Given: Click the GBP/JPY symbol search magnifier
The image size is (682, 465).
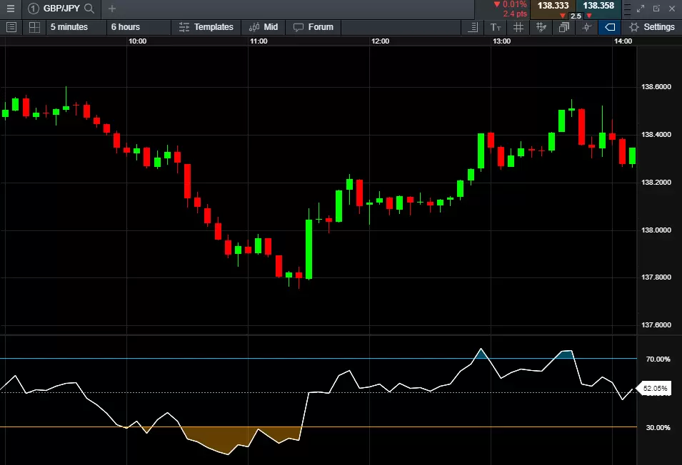Looking at the screenshot, I should 88,10.
